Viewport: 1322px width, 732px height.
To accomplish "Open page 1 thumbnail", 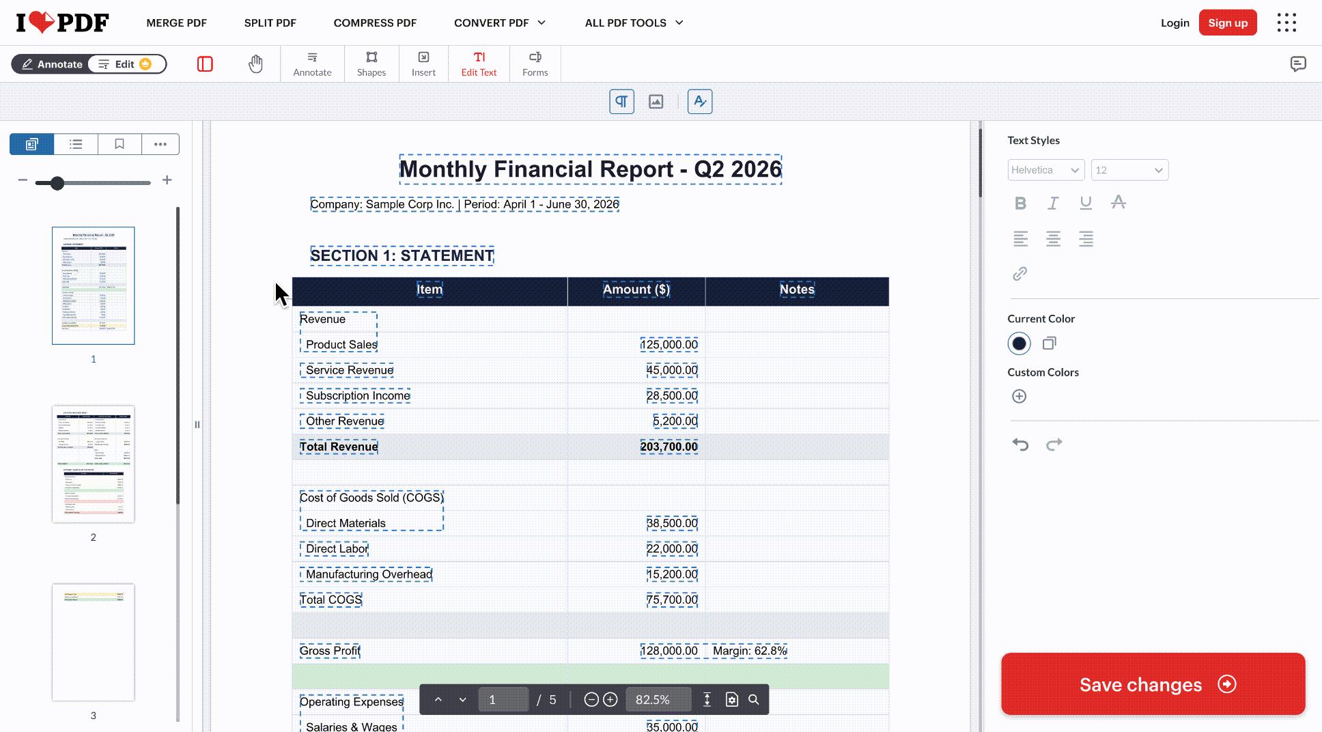I will pyautogui.click(x=94, y=285).
